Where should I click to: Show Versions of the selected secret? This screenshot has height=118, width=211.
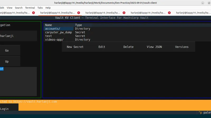click(x=182, y=47)
